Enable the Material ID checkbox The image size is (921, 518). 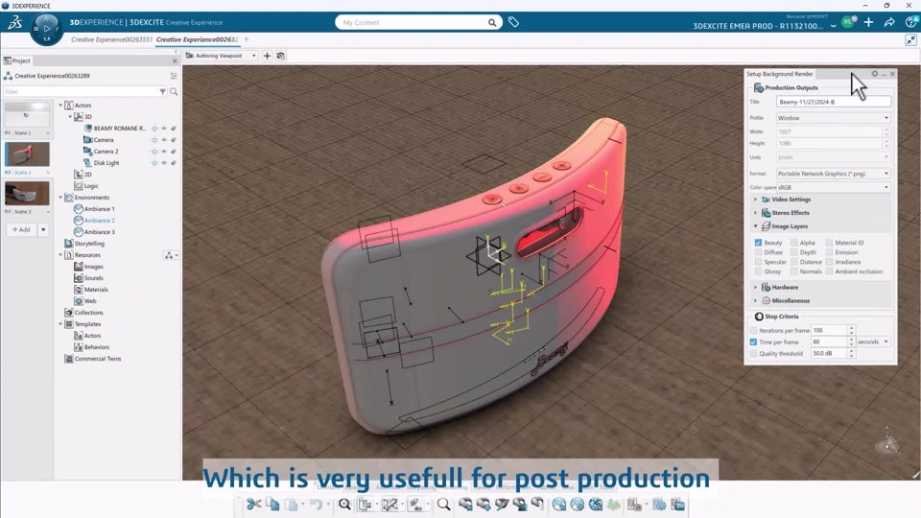pyautogui.click(x=829, y=243)
